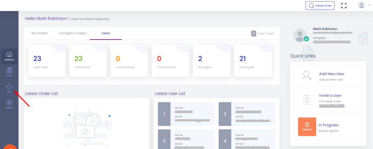Select user entry number 1 in Latest User List
The width and height of the screenshot is (373, 149).
tap(186, 114)
